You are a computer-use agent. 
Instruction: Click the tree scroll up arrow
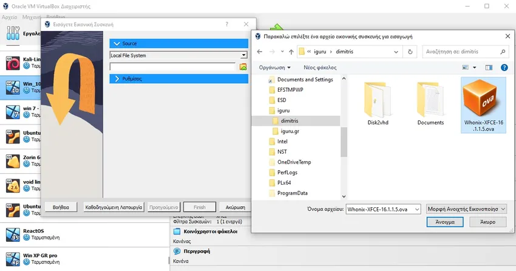coord(344,79)
